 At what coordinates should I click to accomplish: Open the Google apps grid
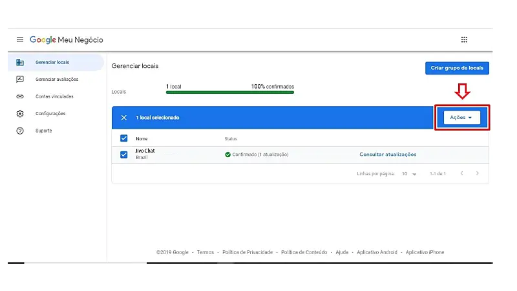[x=464, y=39]
